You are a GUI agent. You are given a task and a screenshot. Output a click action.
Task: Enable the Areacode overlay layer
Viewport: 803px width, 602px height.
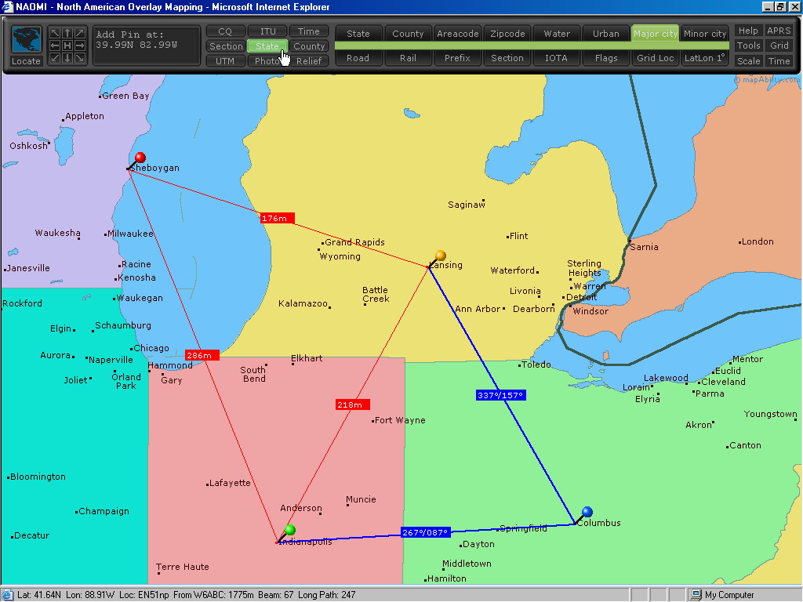pos(458,33)
